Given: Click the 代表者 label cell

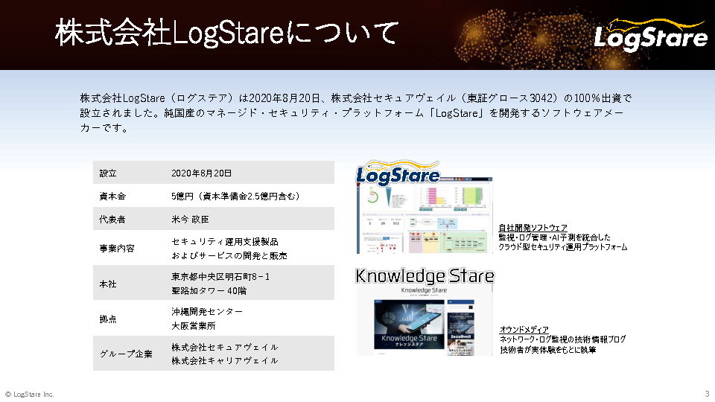Looking at the screenshot, I should (112, 220).
